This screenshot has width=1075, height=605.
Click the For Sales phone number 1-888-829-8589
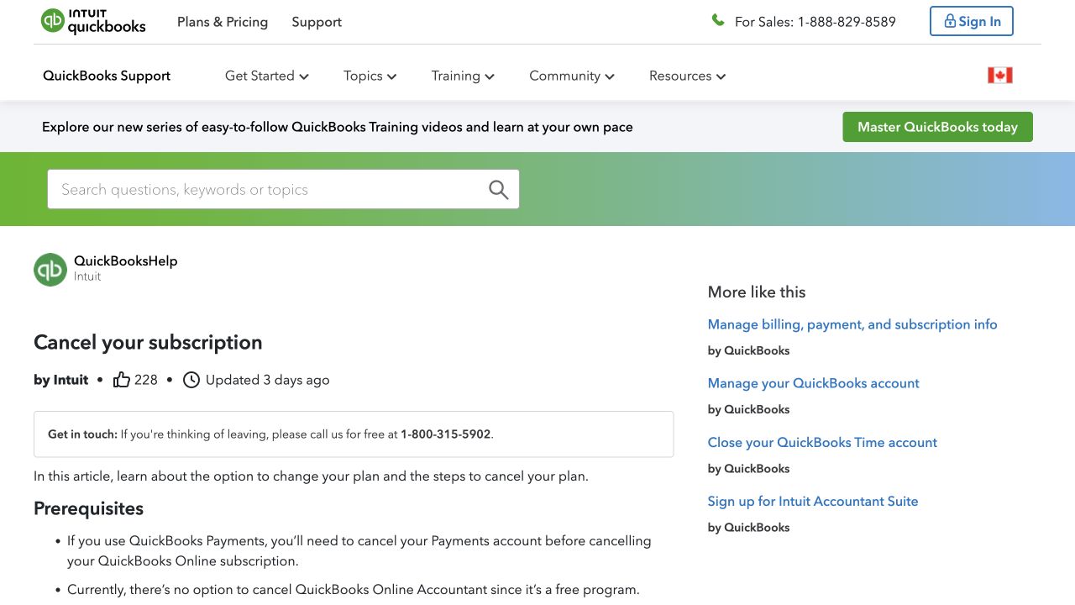tap(847, 22)
